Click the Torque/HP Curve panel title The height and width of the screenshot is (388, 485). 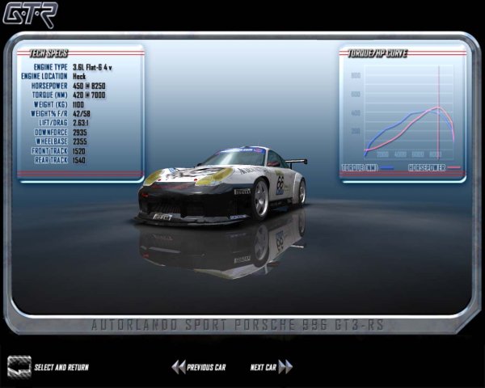[377, 53]
